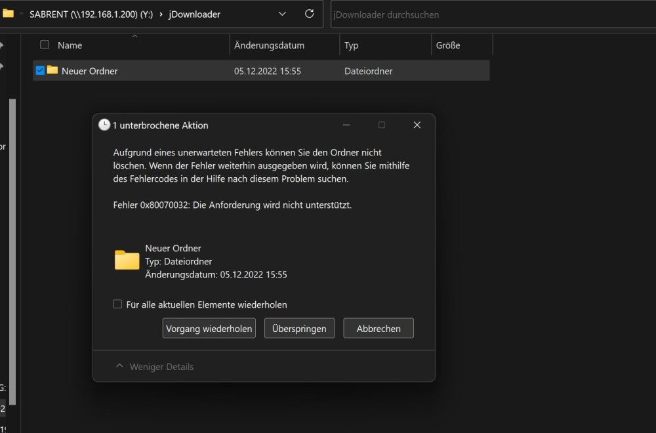Click the Neuer Ordner folder icon in list
This screenshot has height=433, width=656.
click(52, 70)
